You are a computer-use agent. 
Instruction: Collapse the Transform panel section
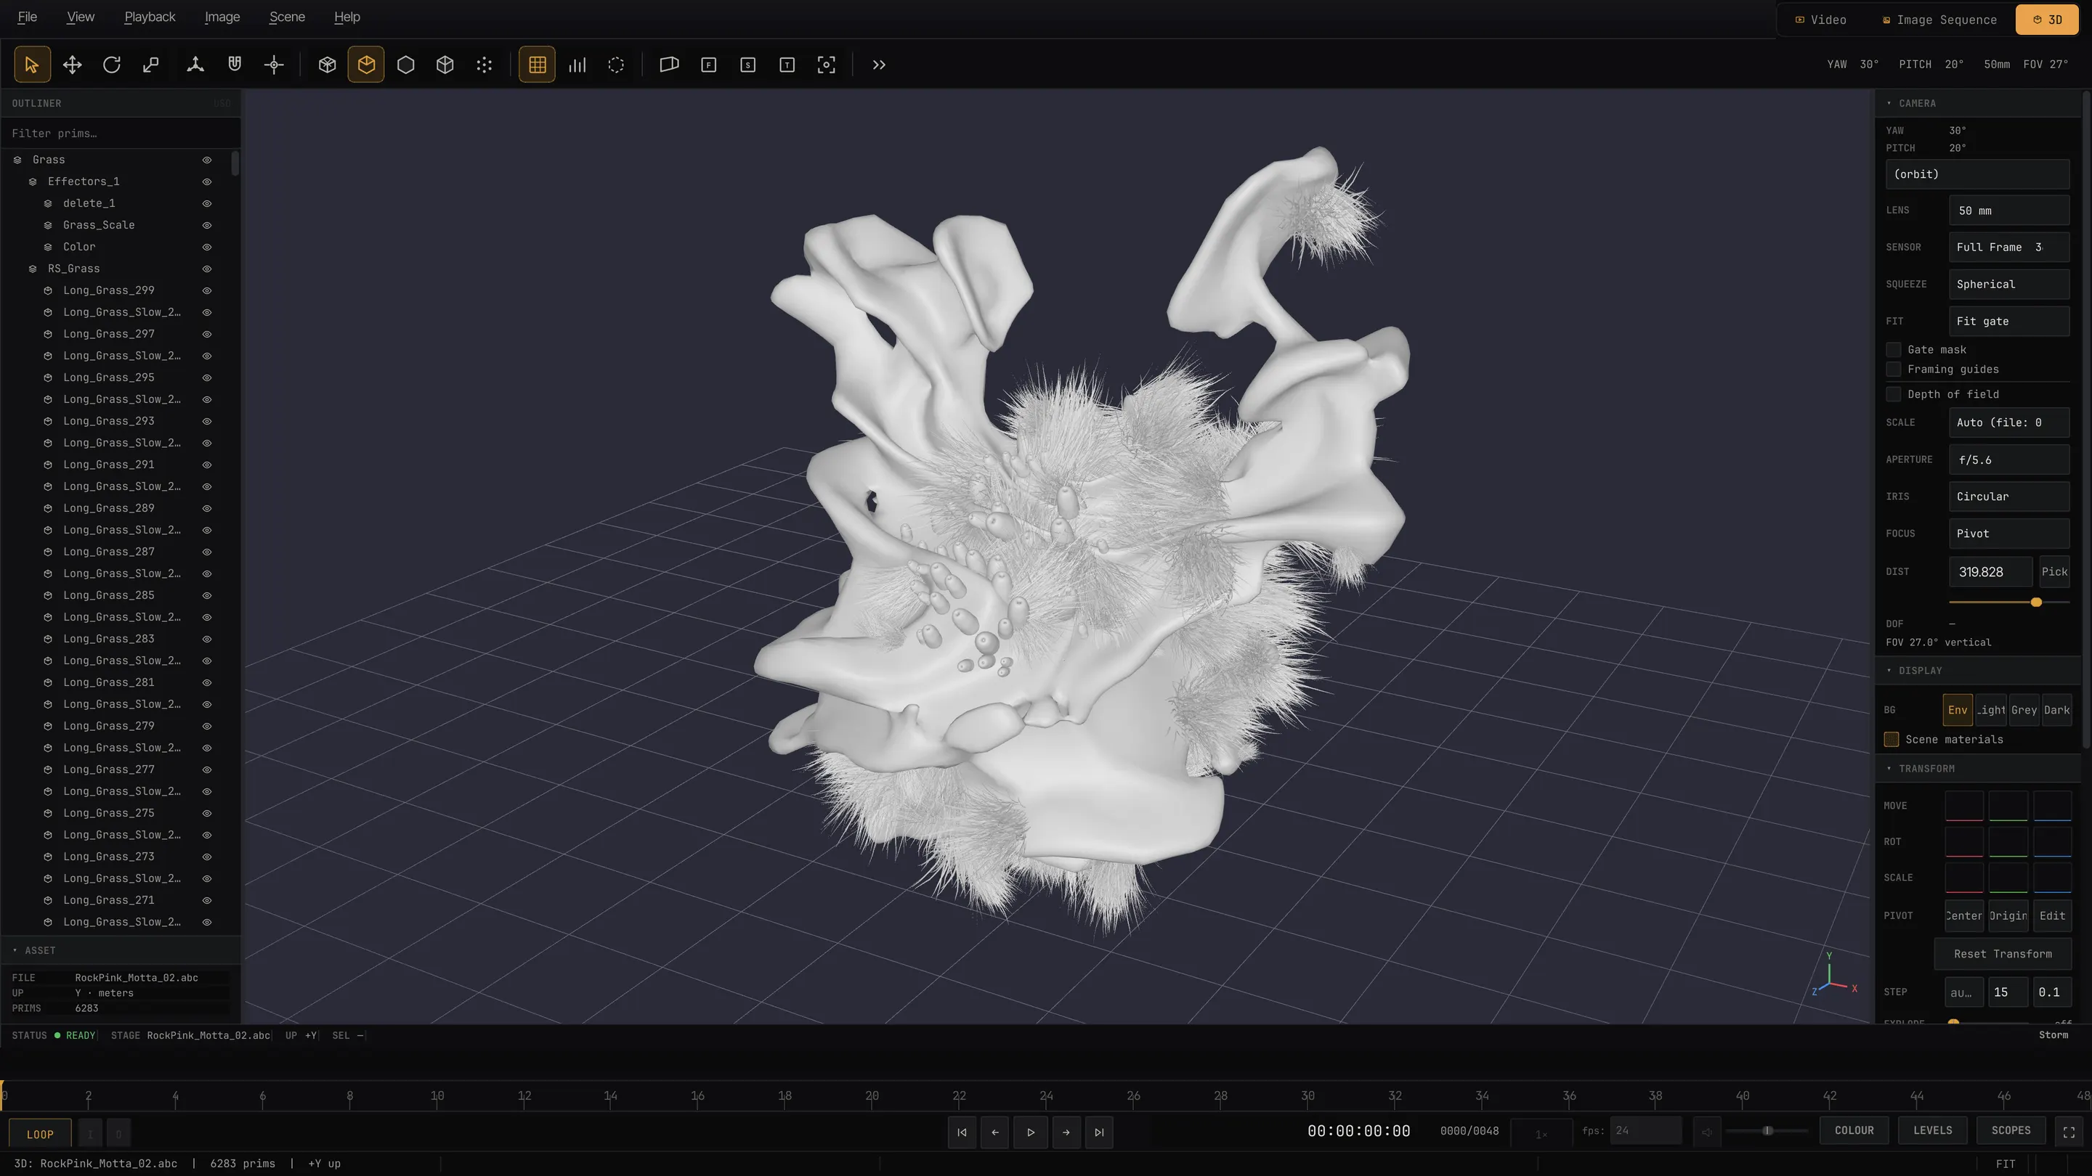point(1977,769)
